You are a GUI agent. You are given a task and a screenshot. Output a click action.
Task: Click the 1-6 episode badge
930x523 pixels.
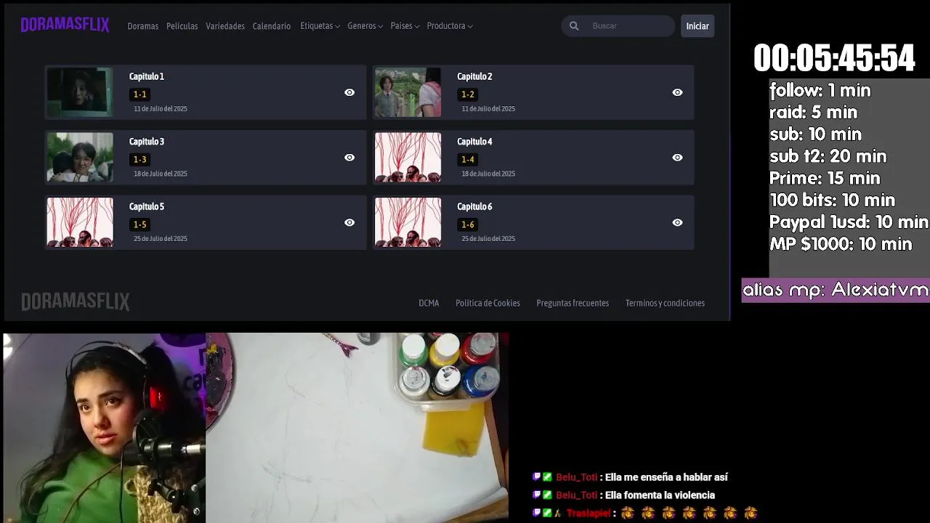[x=467, y=224]
